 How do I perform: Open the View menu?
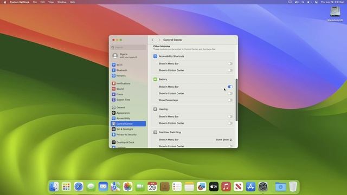click(x=51, y=2)
